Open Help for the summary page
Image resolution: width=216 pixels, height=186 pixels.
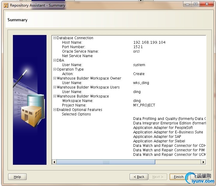click(17, 177)
